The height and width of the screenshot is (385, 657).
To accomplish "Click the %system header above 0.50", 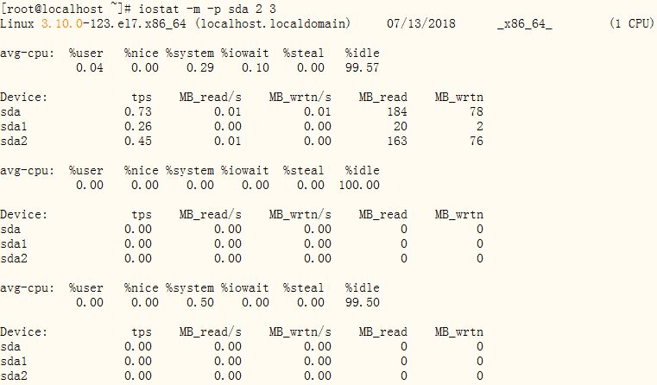I will pyautogui.click(x=190, y=288).
